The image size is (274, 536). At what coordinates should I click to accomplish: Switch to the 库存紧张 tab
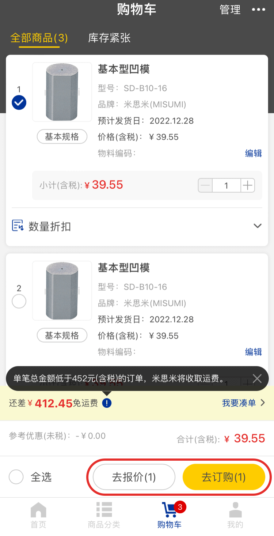coord(109,38)
